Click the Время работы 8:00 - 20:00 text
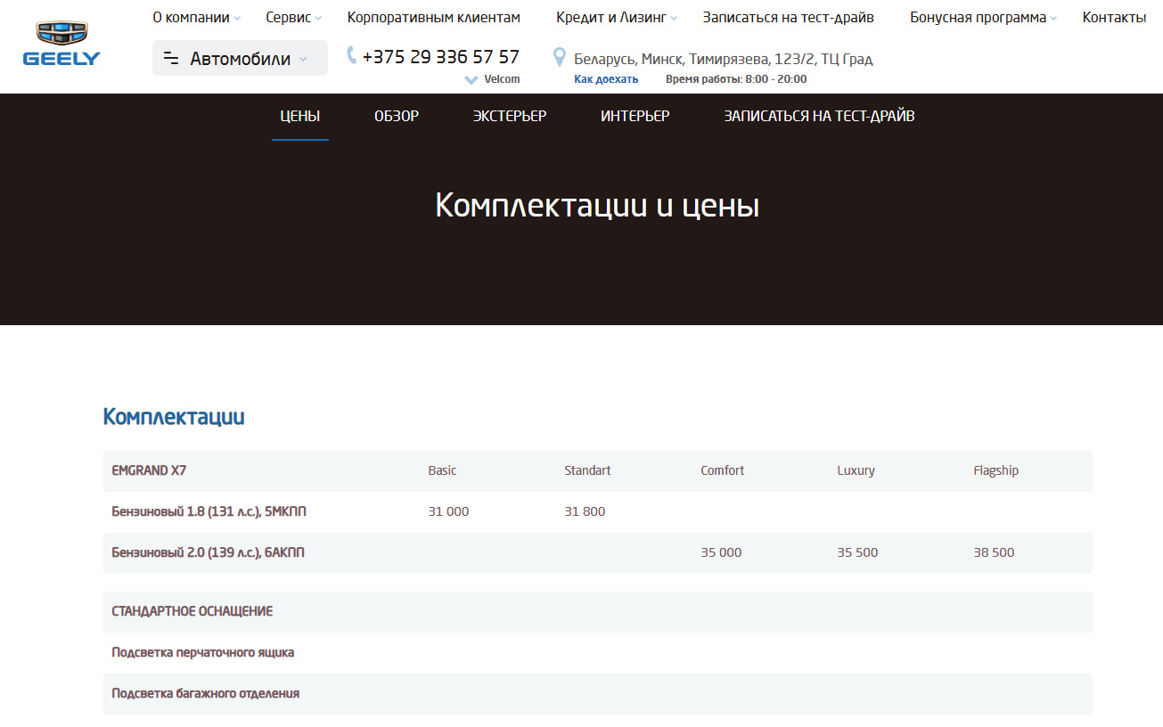The width and height of the screenshot is (1163, 727). pos(736,79)
